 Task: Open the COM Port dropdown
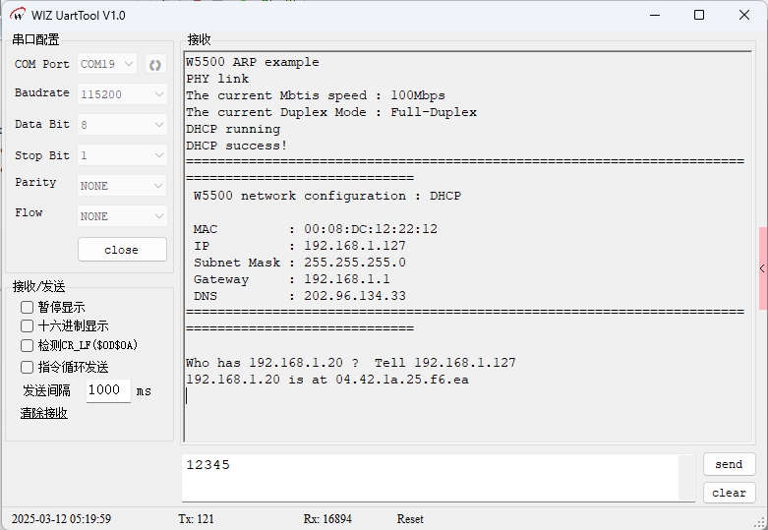click(107, 65)
